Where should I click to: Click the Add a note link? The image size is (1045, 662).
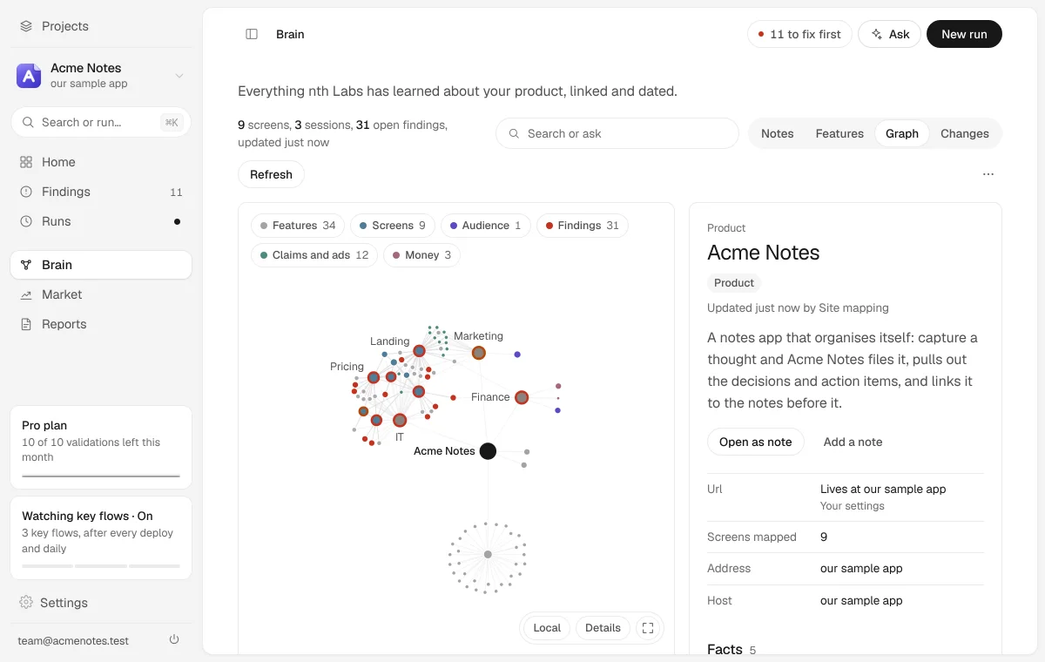(x=853, y=442)
